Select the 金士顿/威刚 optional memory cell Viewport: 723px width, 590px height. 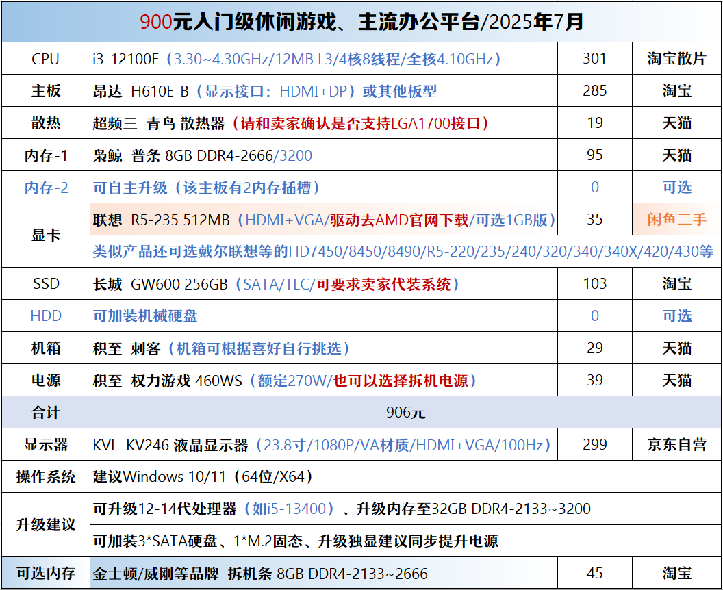point(324,573)
